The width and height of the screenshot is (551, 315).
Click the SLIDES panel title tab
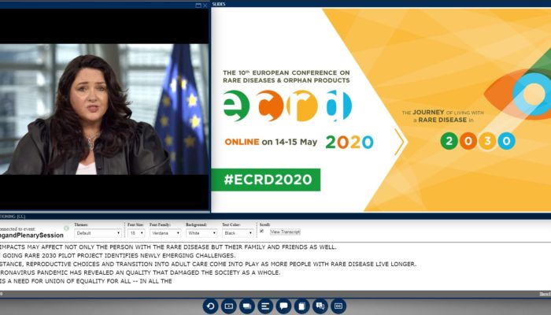click(219, 4)
